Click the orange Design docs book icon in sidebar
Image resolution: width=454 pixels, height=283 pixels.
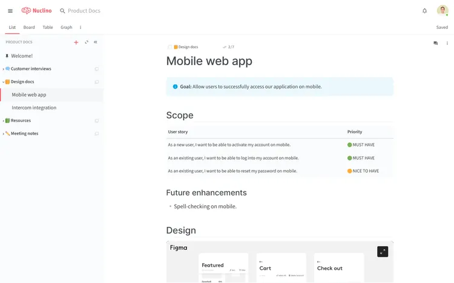pos(8,81)
